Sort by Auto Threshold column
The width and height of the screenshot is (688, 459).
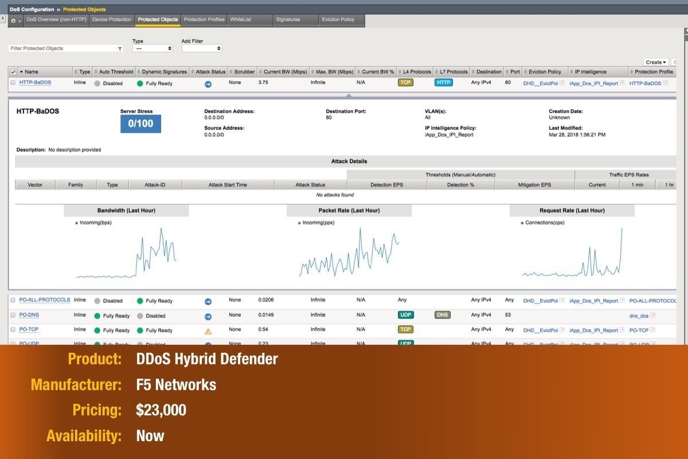[114, 72]
